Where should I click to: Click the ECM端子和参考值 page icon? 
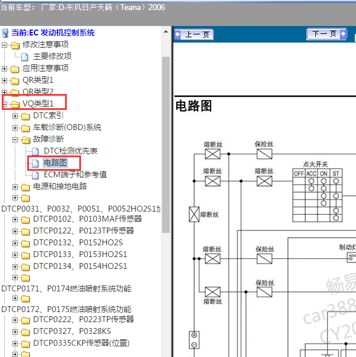click(x=35, y=175)
